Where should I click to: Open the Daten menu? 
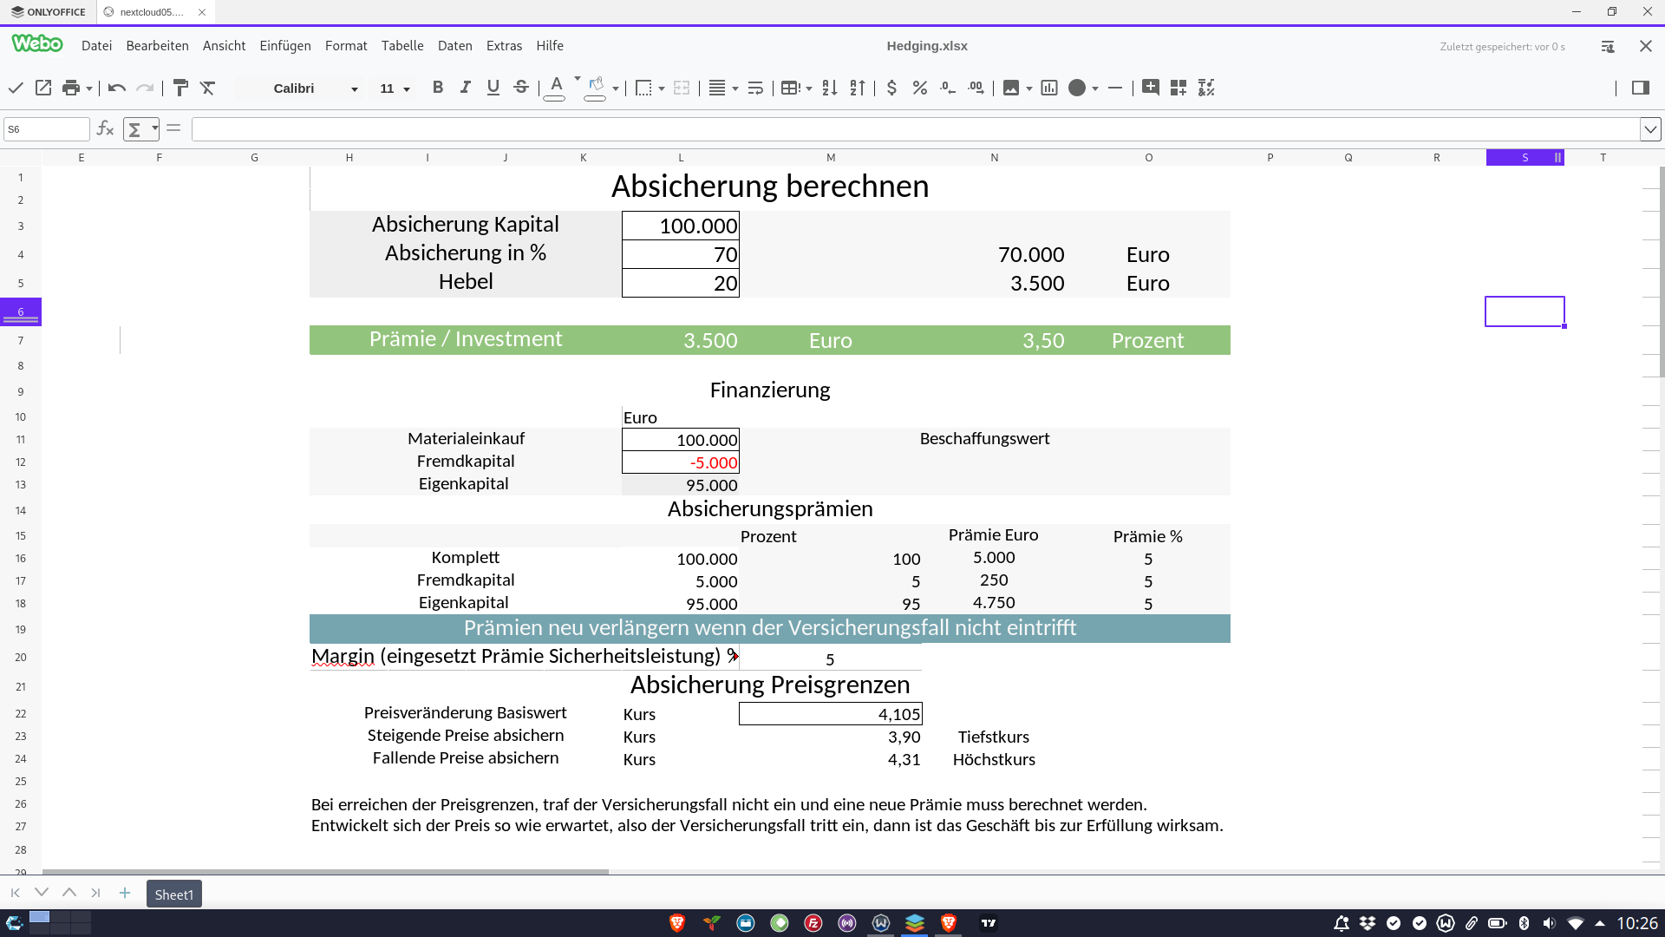click(x=454, y=46)
